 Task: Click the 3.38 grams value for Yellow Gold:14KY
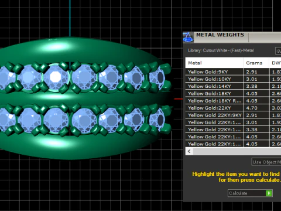coord(252,86)
